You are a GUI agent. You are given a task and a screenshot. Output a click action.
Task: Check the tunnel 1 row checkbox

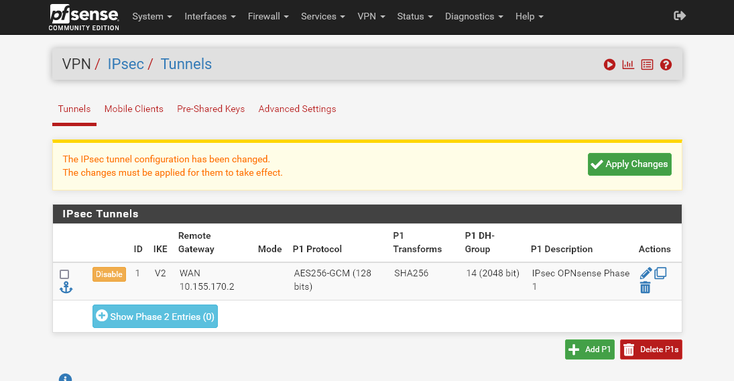[x=64, y=274]
